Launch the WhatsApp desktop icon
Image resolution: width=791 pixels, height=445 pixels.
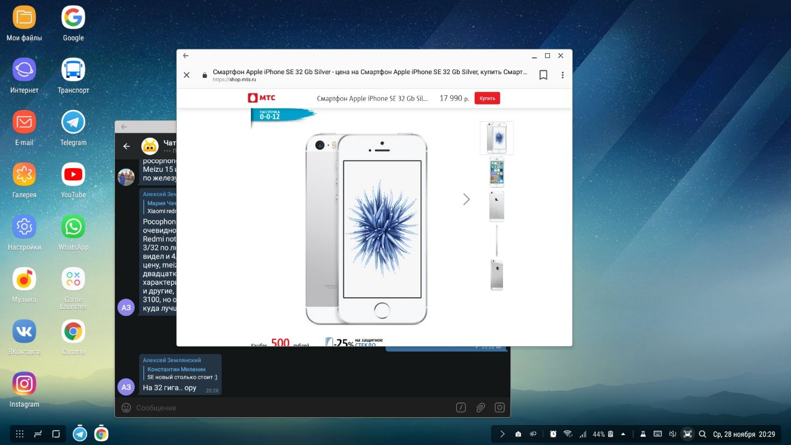point(73,232)
